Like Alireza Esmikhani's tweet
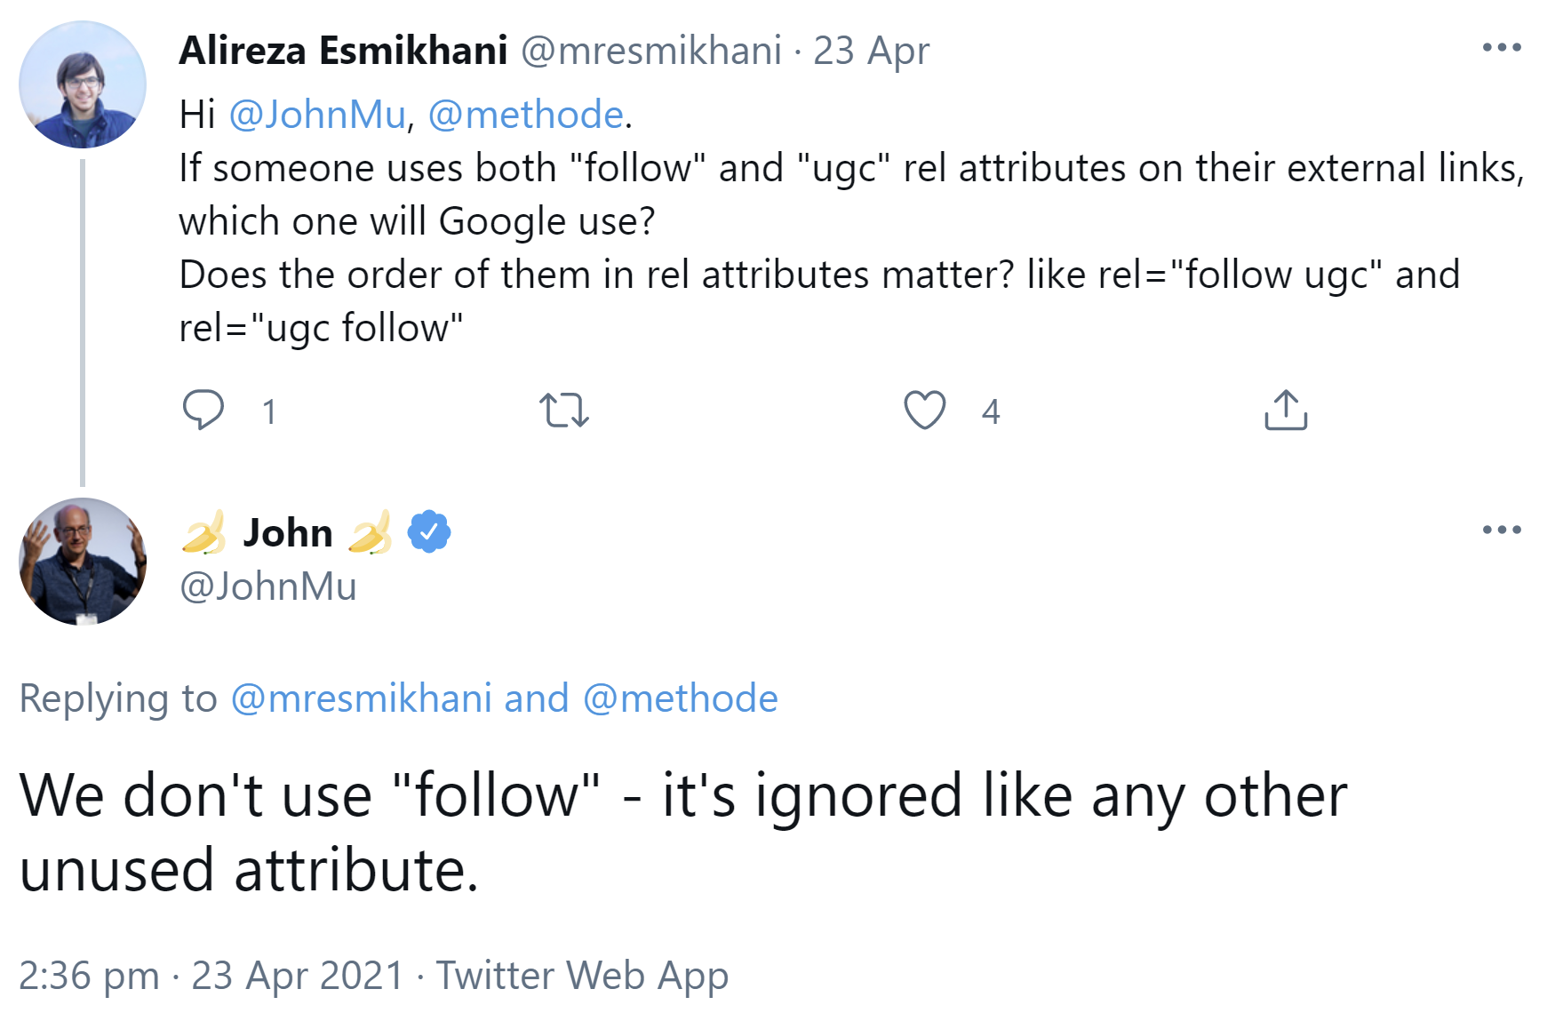 (x=926, y=410)
